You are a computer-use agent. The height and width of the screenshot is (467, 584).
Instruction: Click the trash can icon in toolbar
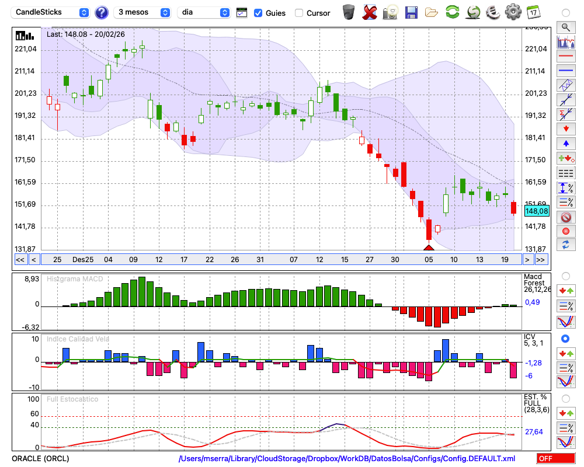(x=349, y=12)
